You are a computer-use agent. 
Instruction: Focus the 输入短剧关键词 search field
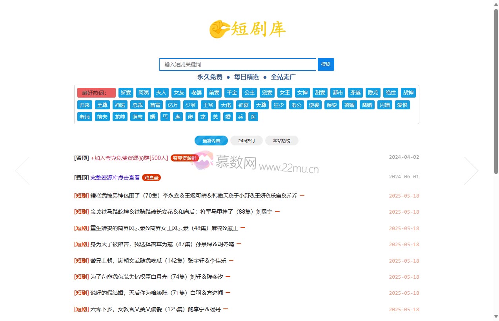point(237,64)
